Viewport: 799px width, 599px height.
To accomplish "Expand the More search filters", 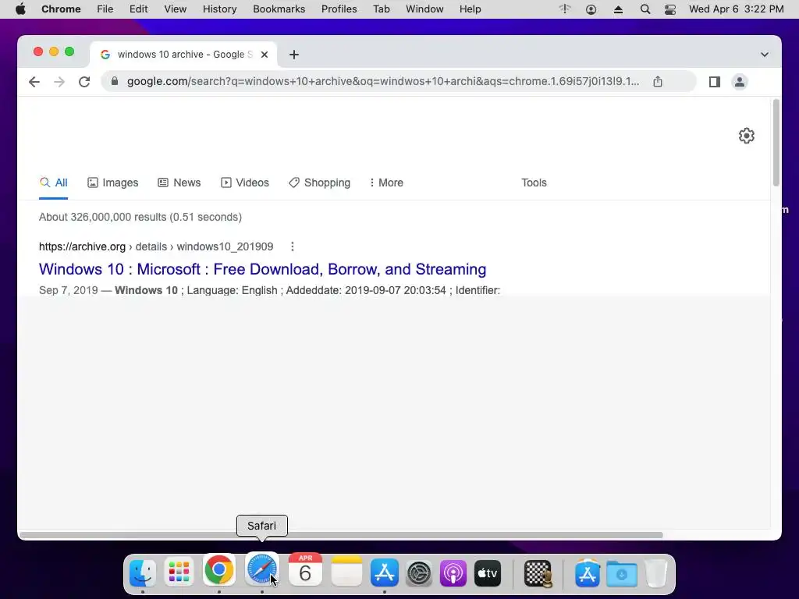I will (386, 183).
